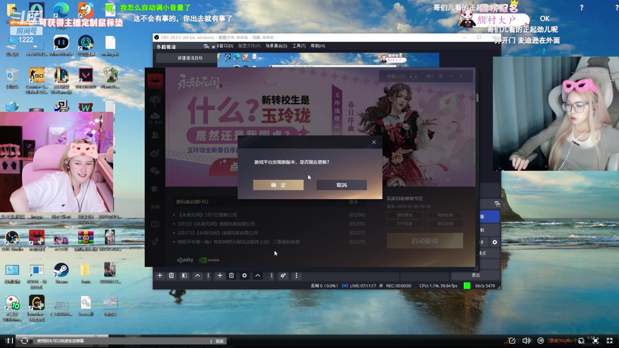
Task: Open the 工具(T) menu in OBS
Action: 299,46
